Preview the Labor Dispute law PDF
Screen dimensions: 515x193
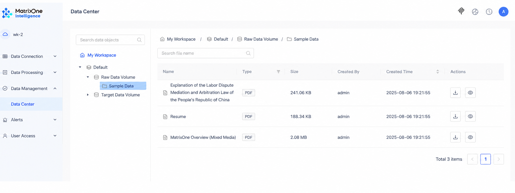(470, 93)
